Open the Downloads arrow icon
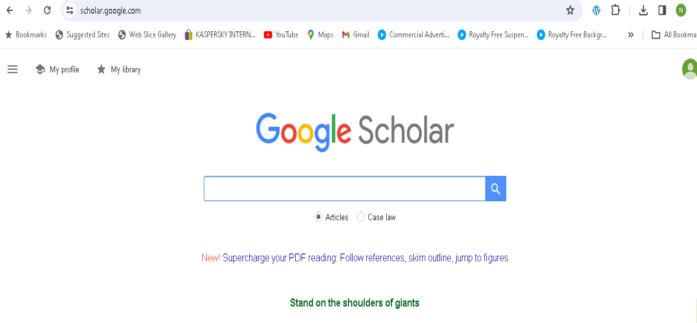697x323 pixels. click(x=643, y=10)
